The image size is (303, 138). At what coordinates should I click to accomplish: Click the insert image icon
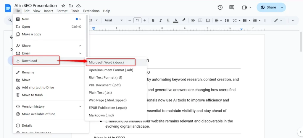(208, 20)
